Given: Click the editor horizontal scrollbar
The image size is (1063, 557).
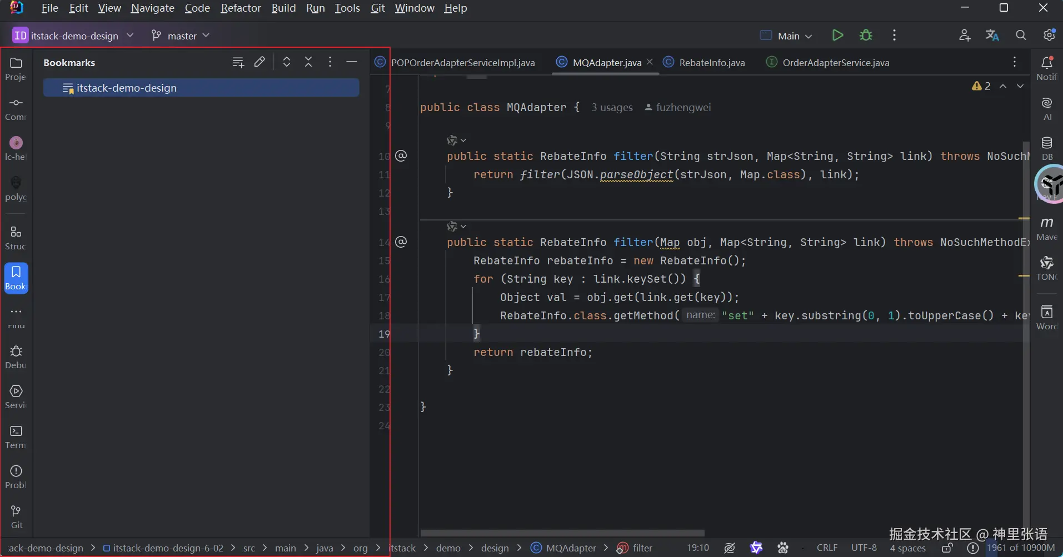Looking at the screenshot, I should pyautogui.click(x=563, y=533).
